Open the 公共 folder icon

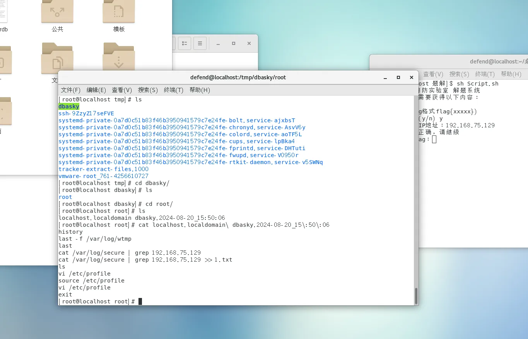point(57,11)
